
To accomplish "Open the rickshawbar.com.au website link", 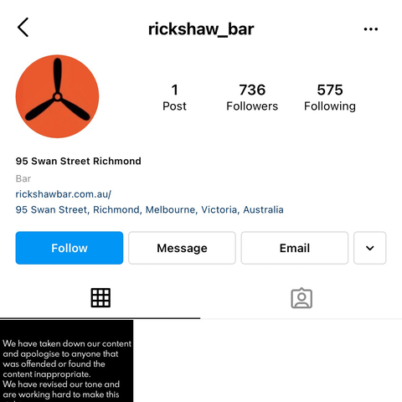I will 64,194.
